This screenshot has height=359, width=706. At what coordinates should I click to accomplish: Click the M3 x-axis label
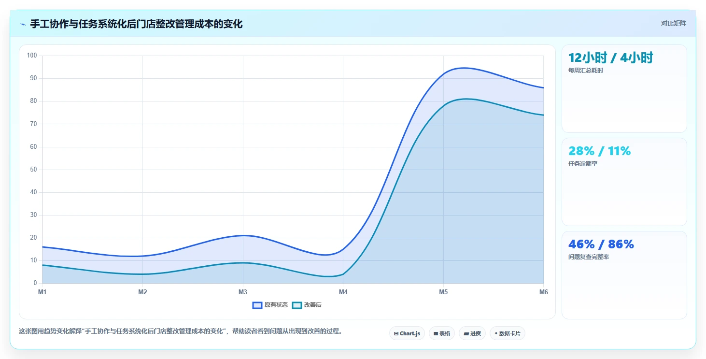coord(243,292)
